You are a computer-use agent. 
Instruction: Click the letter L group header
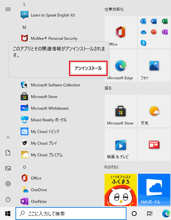click(x=25, y=4)
